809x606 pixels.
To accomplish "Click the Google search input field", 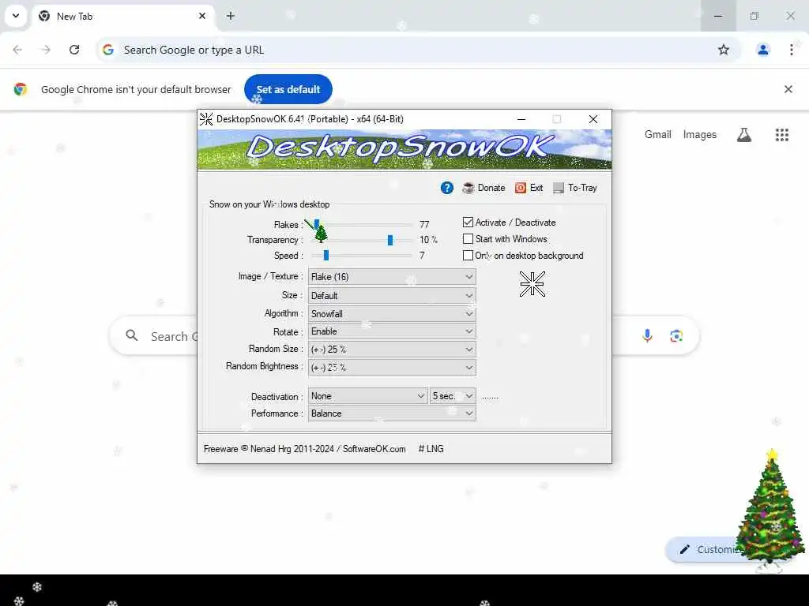I will (x=404, y=336).
